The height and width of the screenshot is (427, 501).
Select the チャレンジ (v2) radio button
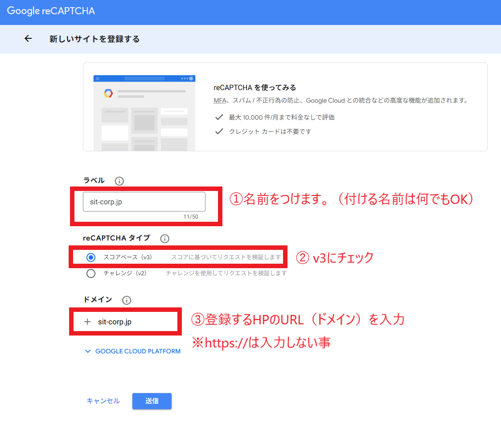click(x=91, y=274)
